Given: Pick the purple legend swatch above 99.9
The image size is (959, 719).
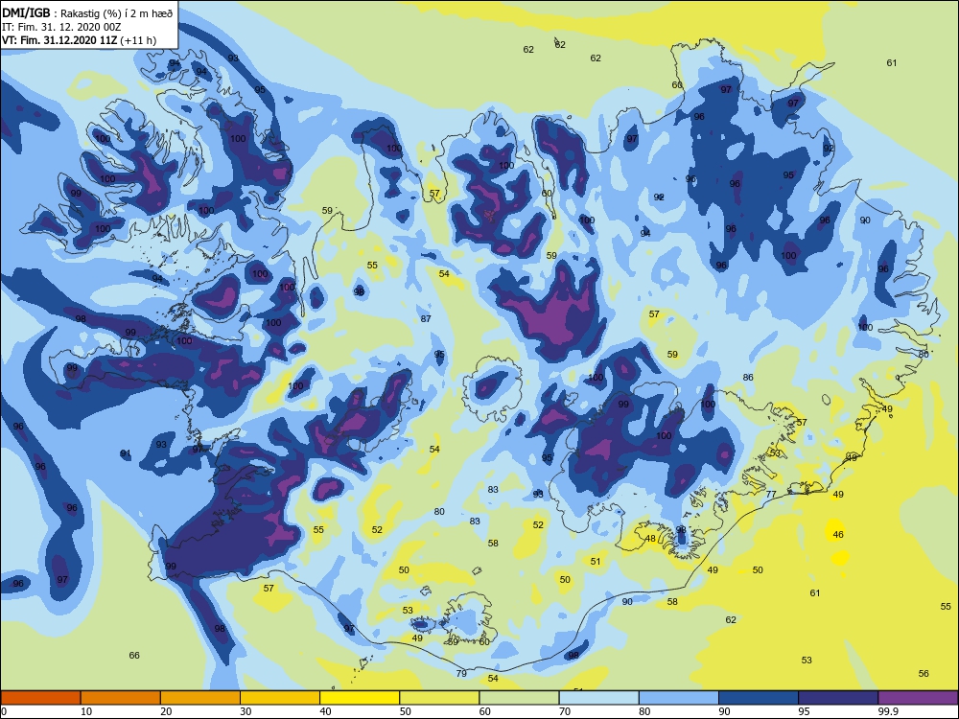Looking at the screenshot, I should 918,698.
